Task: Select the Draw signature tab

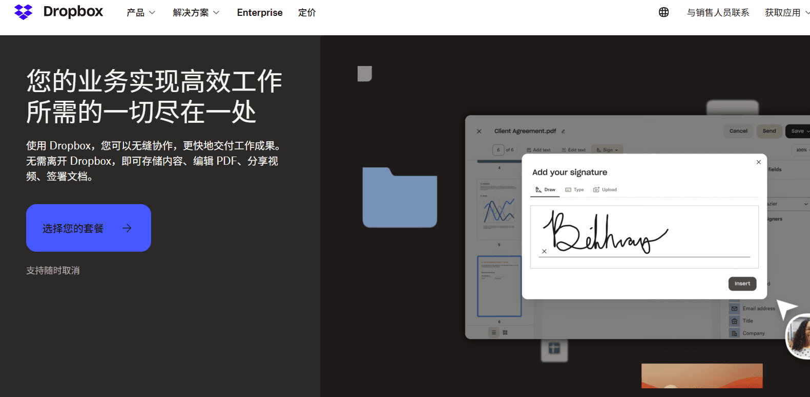Action: click(x=545, y=190)
